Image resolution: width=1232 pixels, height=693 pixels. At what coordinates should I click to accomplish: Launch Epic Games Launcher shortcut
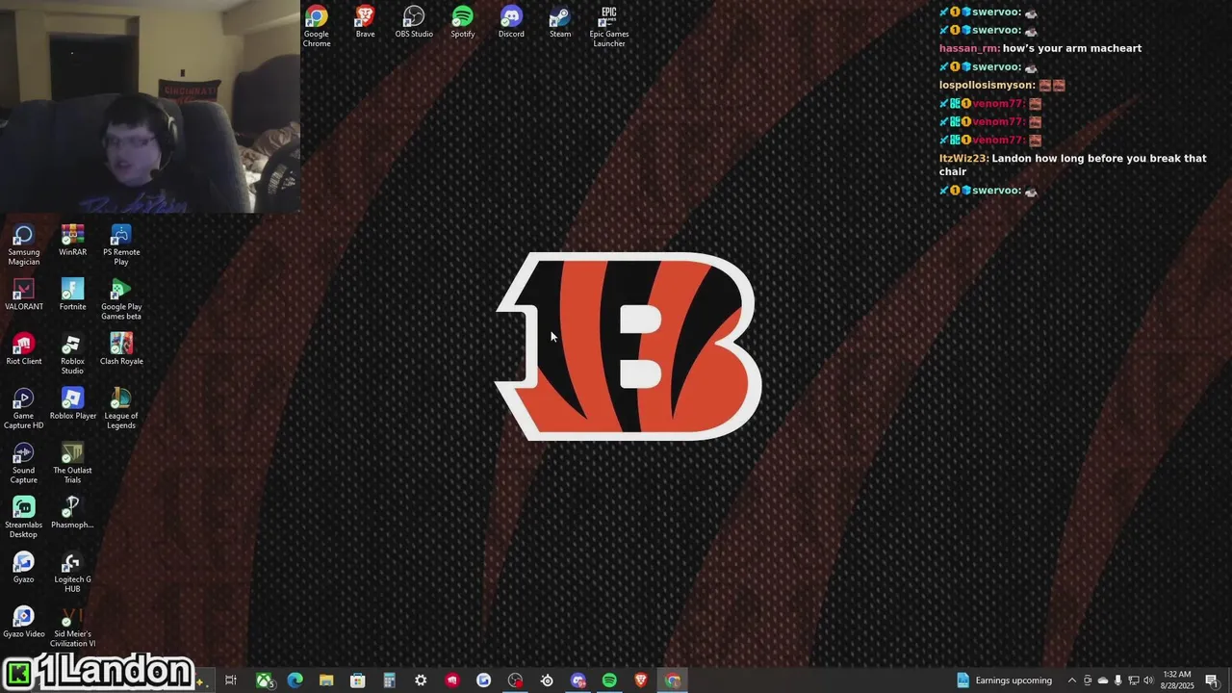click(x=608, y=26)
